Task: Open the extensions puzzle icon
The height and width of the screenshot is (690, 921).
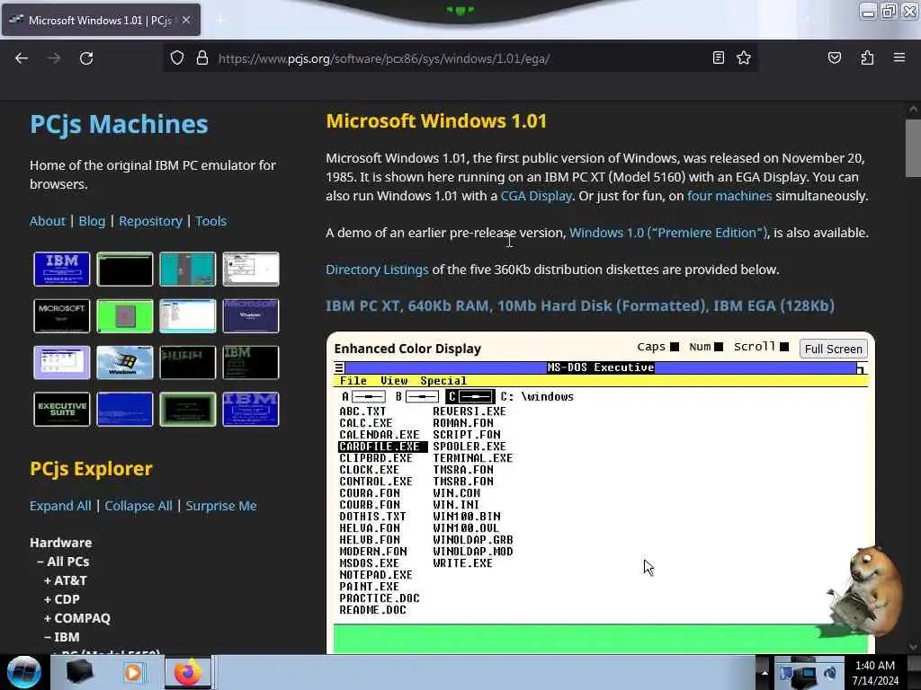Action: click(867, 57)
